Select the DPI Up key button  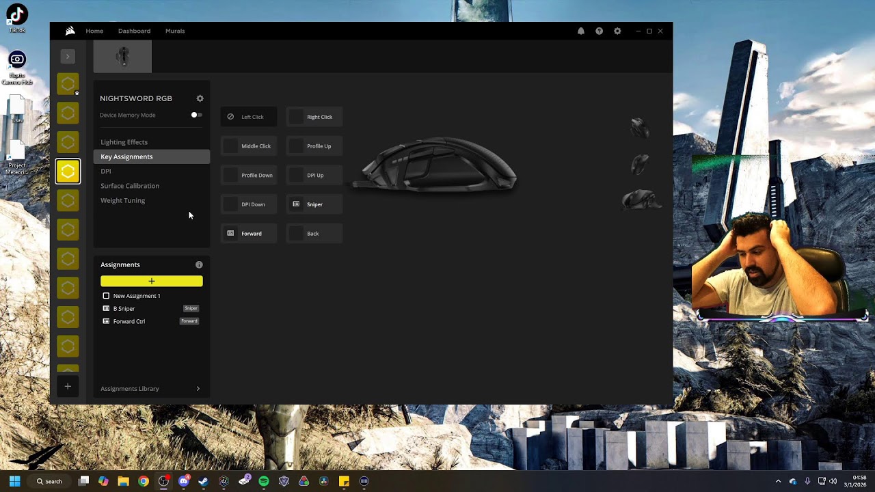pyautogui.click(x=314, y=175)
